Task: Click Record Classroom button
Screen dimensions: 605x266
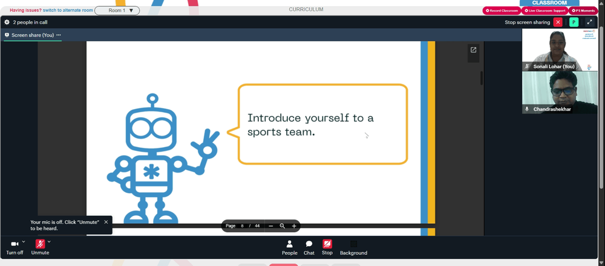Action: tap(502, 11)
